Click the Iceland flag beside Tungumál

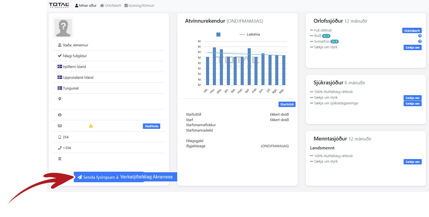pos(60,88)
